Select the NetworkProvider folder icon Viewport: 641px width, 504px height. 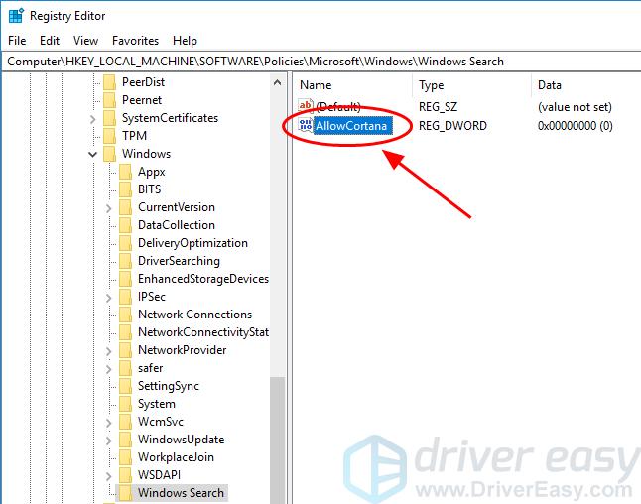pyautogui.click(x=125, y=350)
